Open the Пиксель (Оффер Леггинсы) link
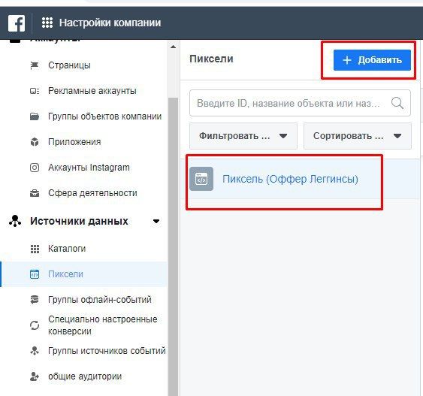This screenshot has height=396, width=423. [290, 179]
